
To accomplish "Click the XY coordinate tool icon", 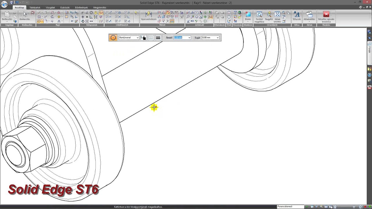I will click(72, 21).
